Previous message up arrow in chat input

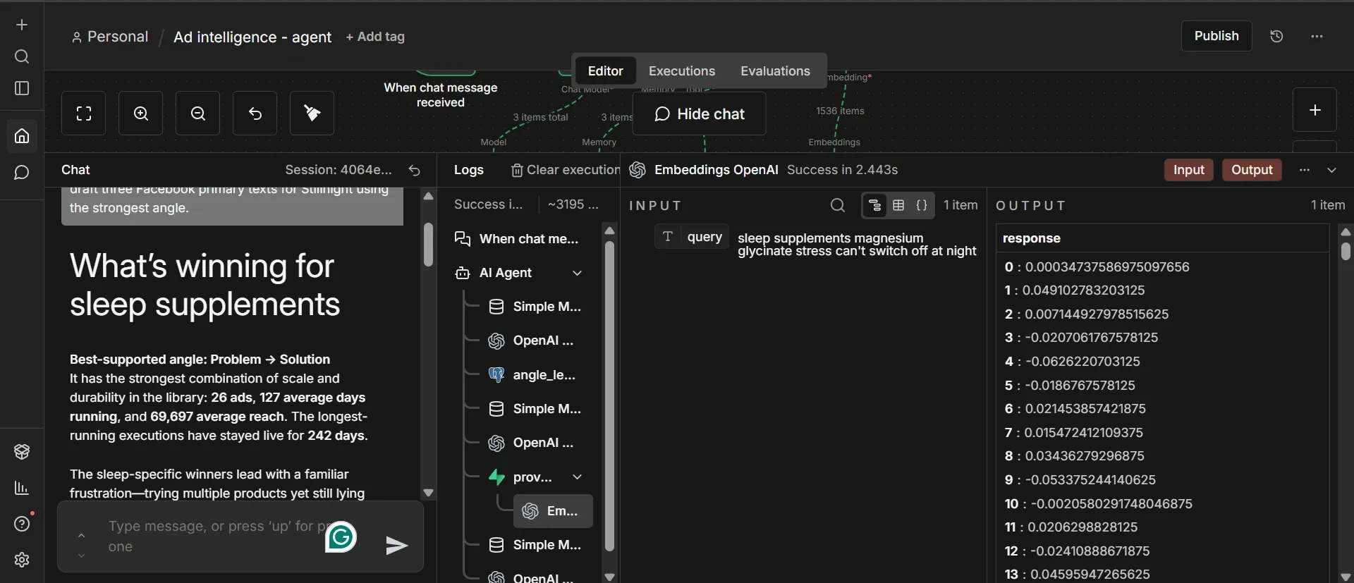point(81,536)
